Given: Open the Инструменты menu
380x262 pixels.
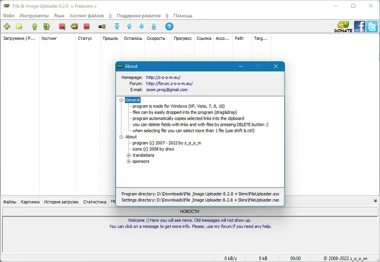Looking at the screenshot, I should point(34,16).
